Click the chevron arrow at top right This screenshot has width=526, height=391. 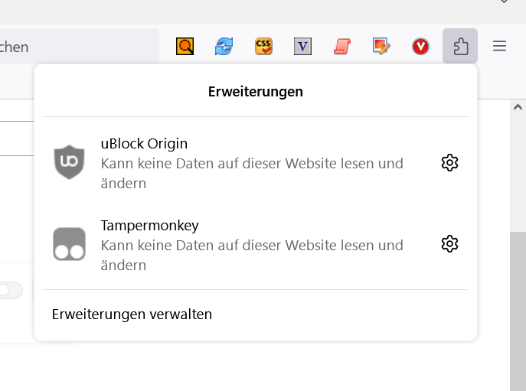pyautogui.click(x=504, y=3)
